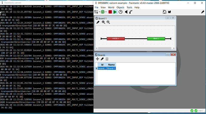Image resolution: width=206 pixels, height=114 pixels.
Task: Toggle the mute speaker icon
Action: 126,12
